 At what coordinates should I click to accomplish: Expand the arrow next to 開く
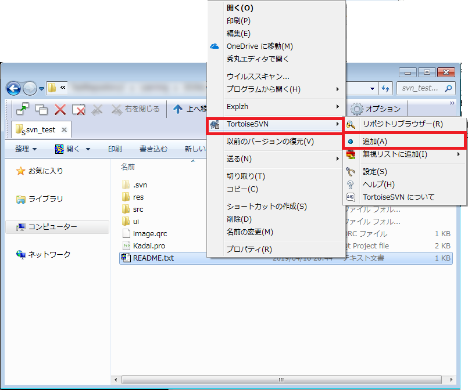click(x=88, y=149)
